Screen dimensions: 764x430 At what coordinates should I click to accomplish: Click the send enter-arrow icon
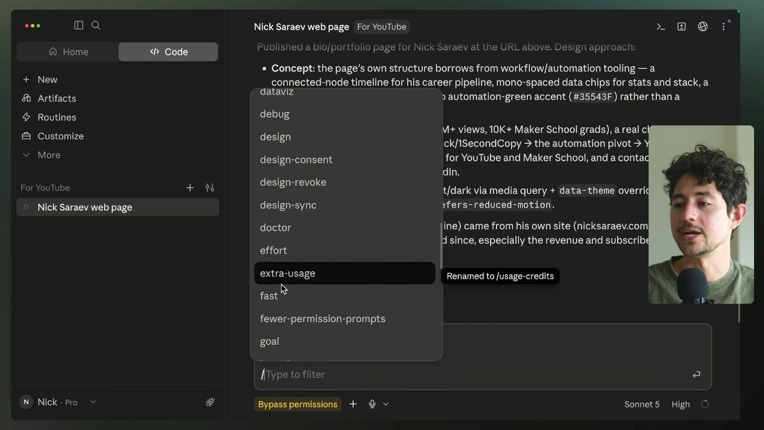(x=696, y=374)
